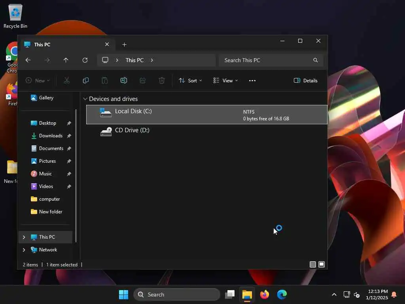Expand This PC in the navigation pane

point(24,237)
